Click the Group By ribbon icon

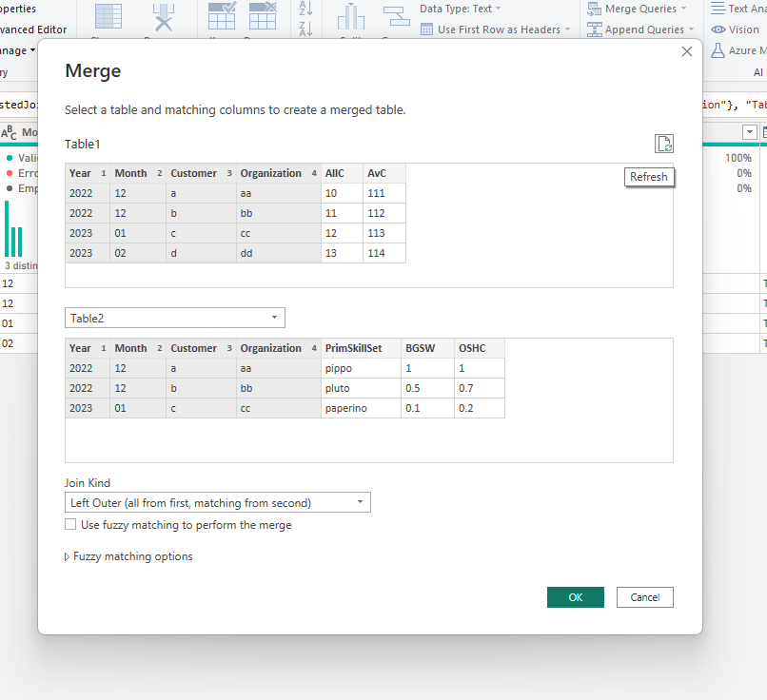[396, 16]
